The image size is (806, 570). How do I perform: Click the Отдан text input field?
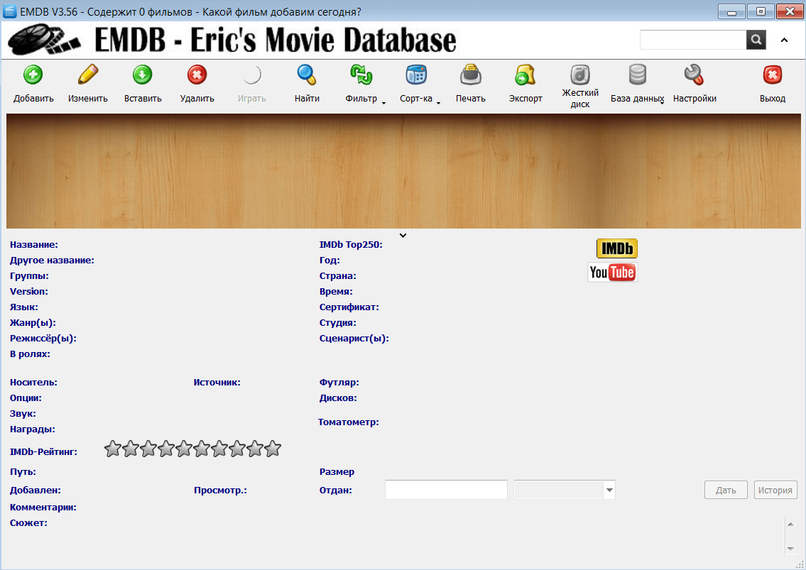(x=446, y=490)
